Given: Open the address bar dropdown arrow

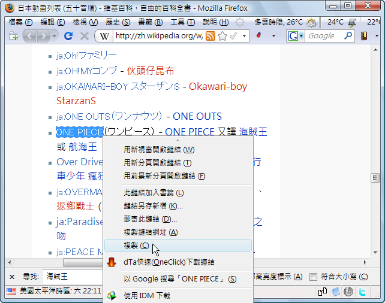Looking at the screenshot, I should pos(244,37).
